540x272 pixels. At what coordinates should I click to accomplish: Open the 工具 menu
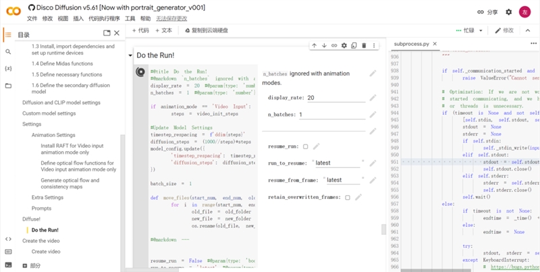coord(130,19)
